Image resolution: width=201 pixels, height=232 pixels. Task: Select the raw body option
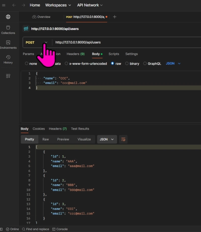tap(116, 64)
